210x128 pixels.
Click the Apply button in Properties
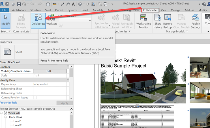[x=65, y=103]
